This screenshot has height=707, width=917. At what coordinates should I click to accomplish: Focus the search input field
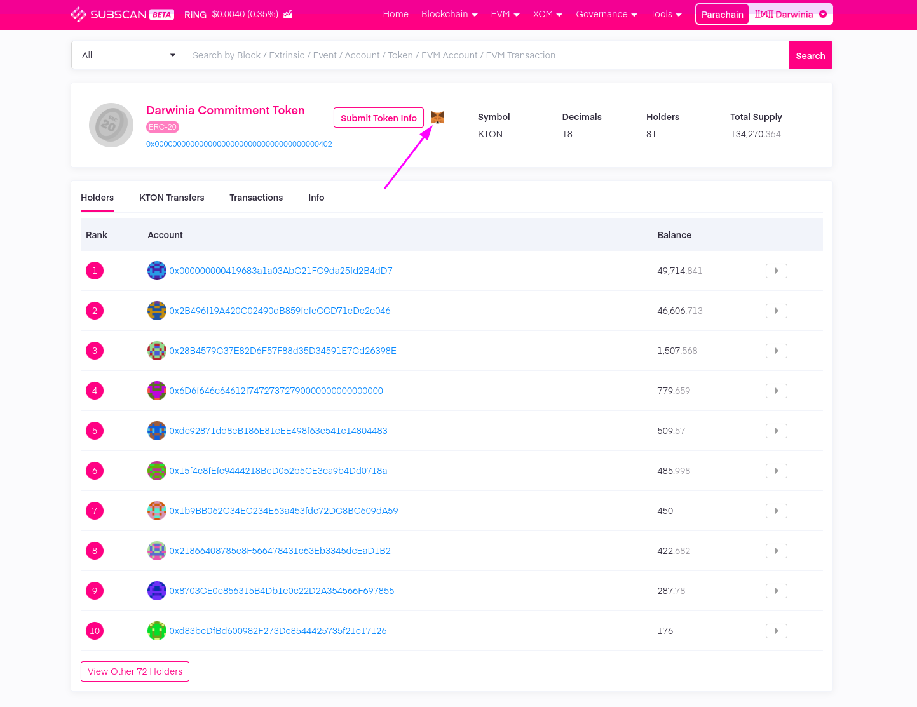(485, 55)
